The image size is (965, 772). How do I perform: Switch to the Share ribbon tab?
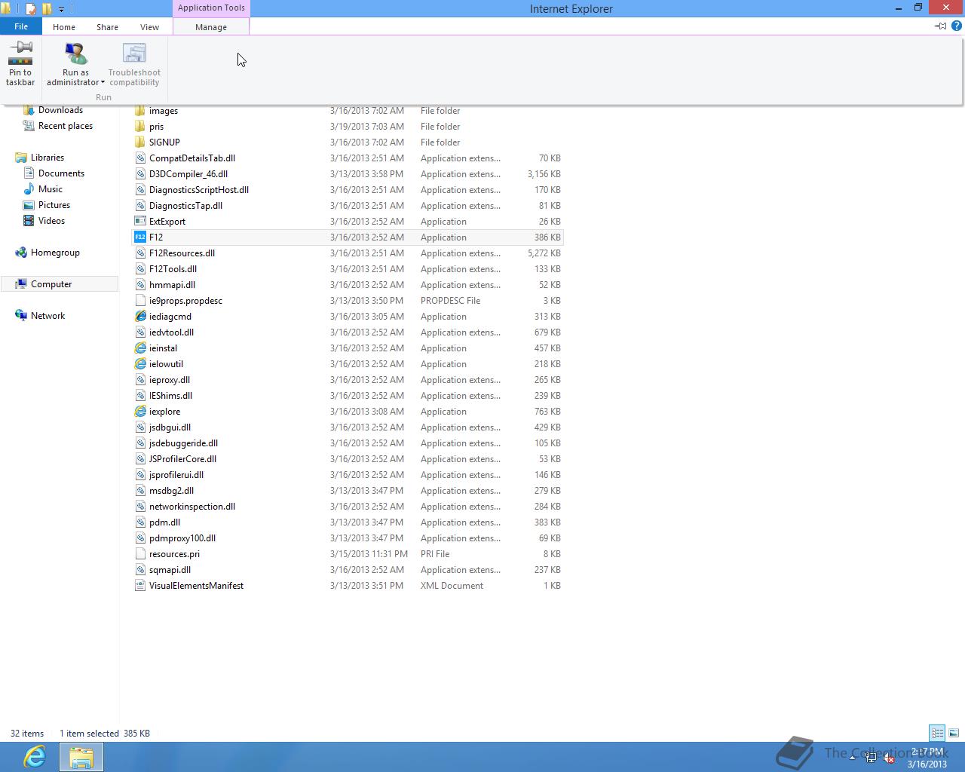(107, 27)
